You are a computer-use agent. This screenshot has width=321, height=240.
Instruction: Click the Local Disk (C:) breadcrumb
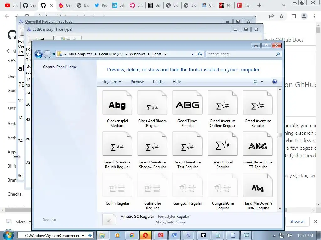click(x=111, y=54)
